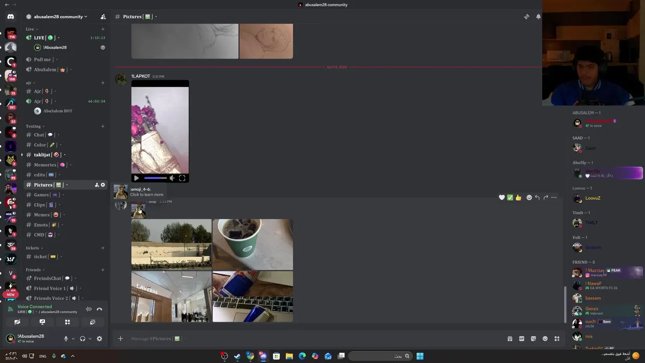Open the Memes channel

point(66,215)
